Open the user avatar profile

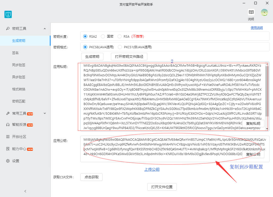tap(264, 12)
